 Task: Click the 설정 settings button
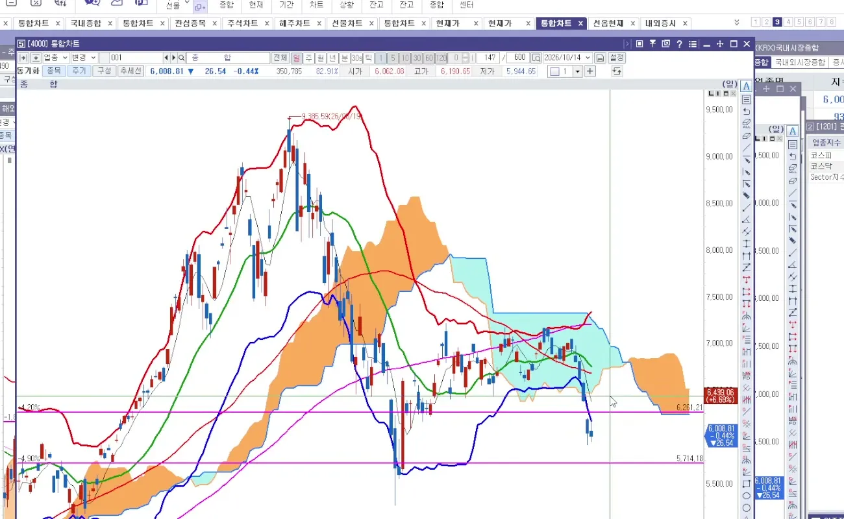617,58
